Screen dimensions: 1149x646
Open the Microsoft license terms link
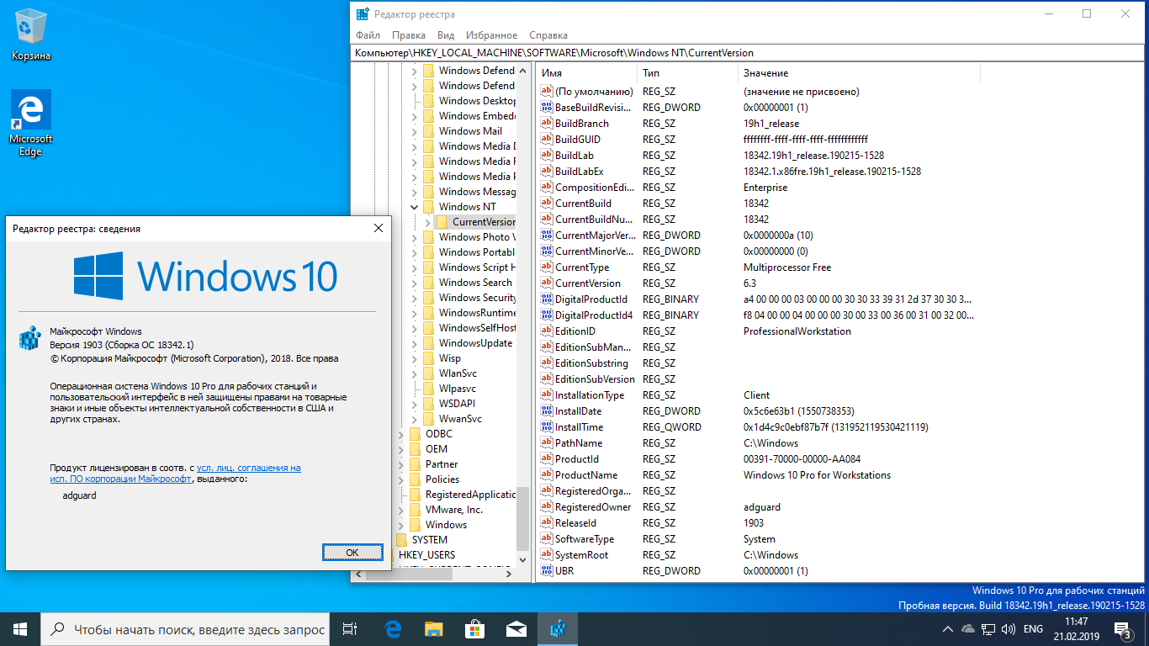pos(175,473)
